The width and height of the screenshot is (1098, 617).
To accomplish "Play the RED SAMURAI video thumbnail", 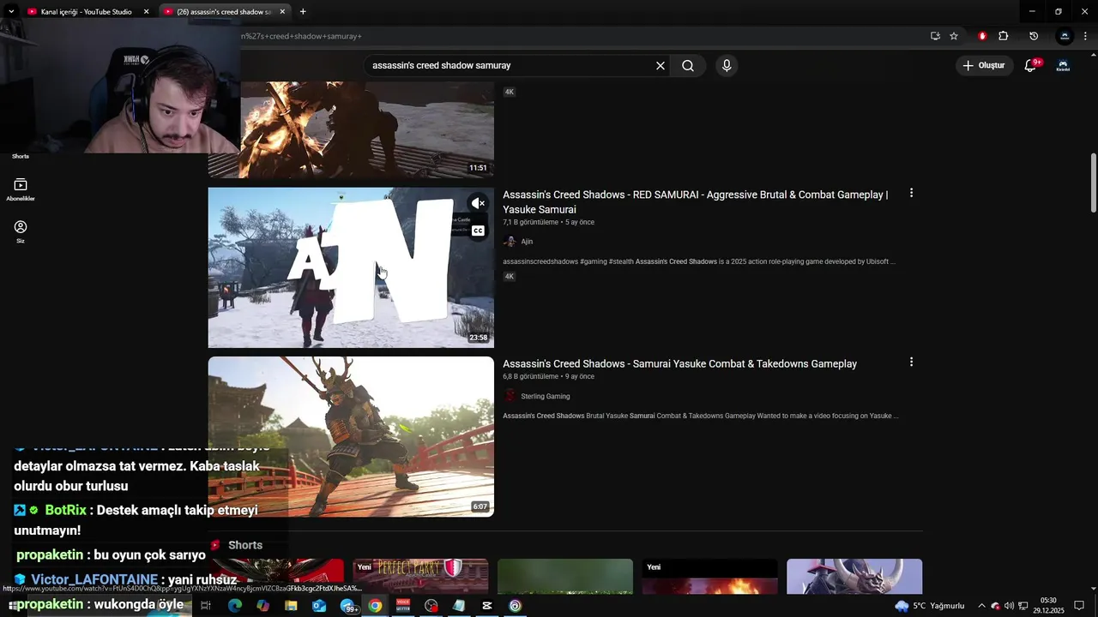I will tap(351, 267).
